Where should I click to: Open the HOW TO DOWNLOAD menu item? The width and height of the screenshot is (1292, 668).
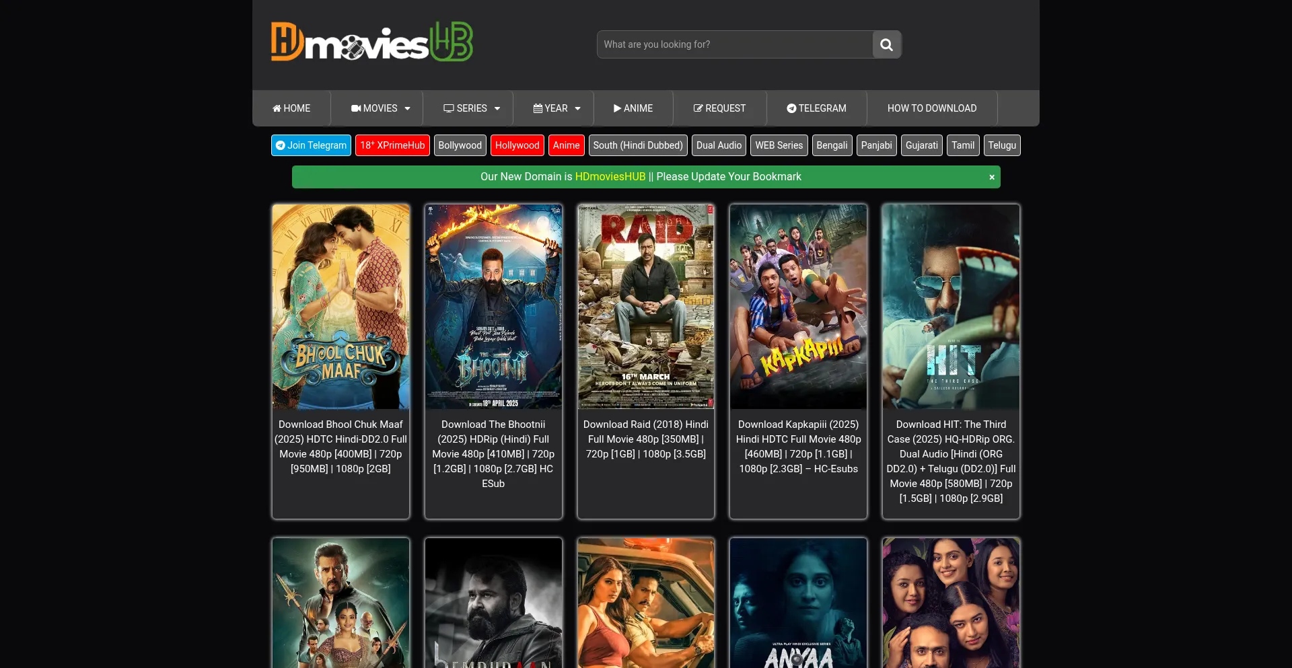932,108
